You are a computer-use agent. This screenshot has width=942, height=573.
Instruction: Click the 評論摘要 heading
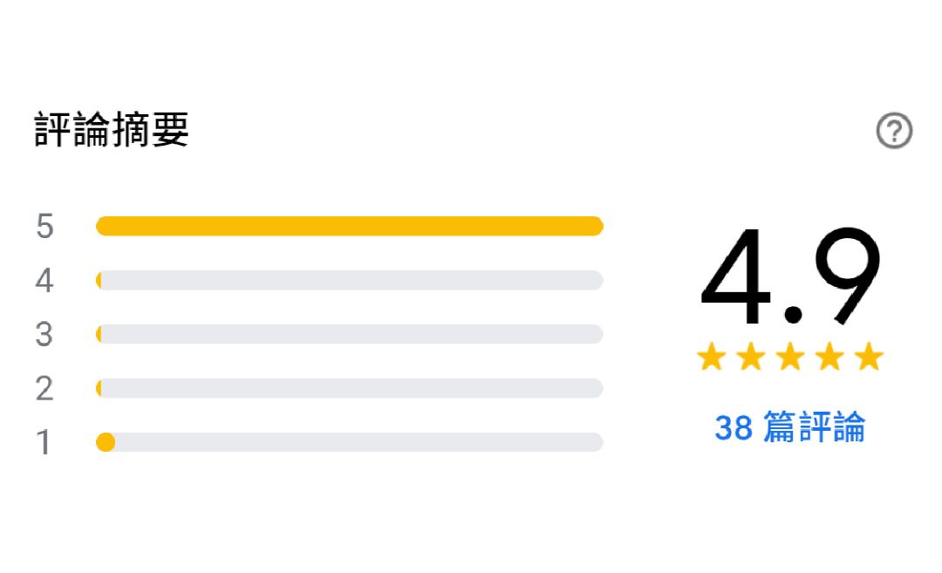point(112,131)
